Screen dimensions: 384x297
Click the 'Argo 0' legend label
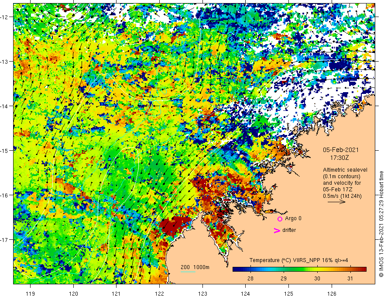293,218
